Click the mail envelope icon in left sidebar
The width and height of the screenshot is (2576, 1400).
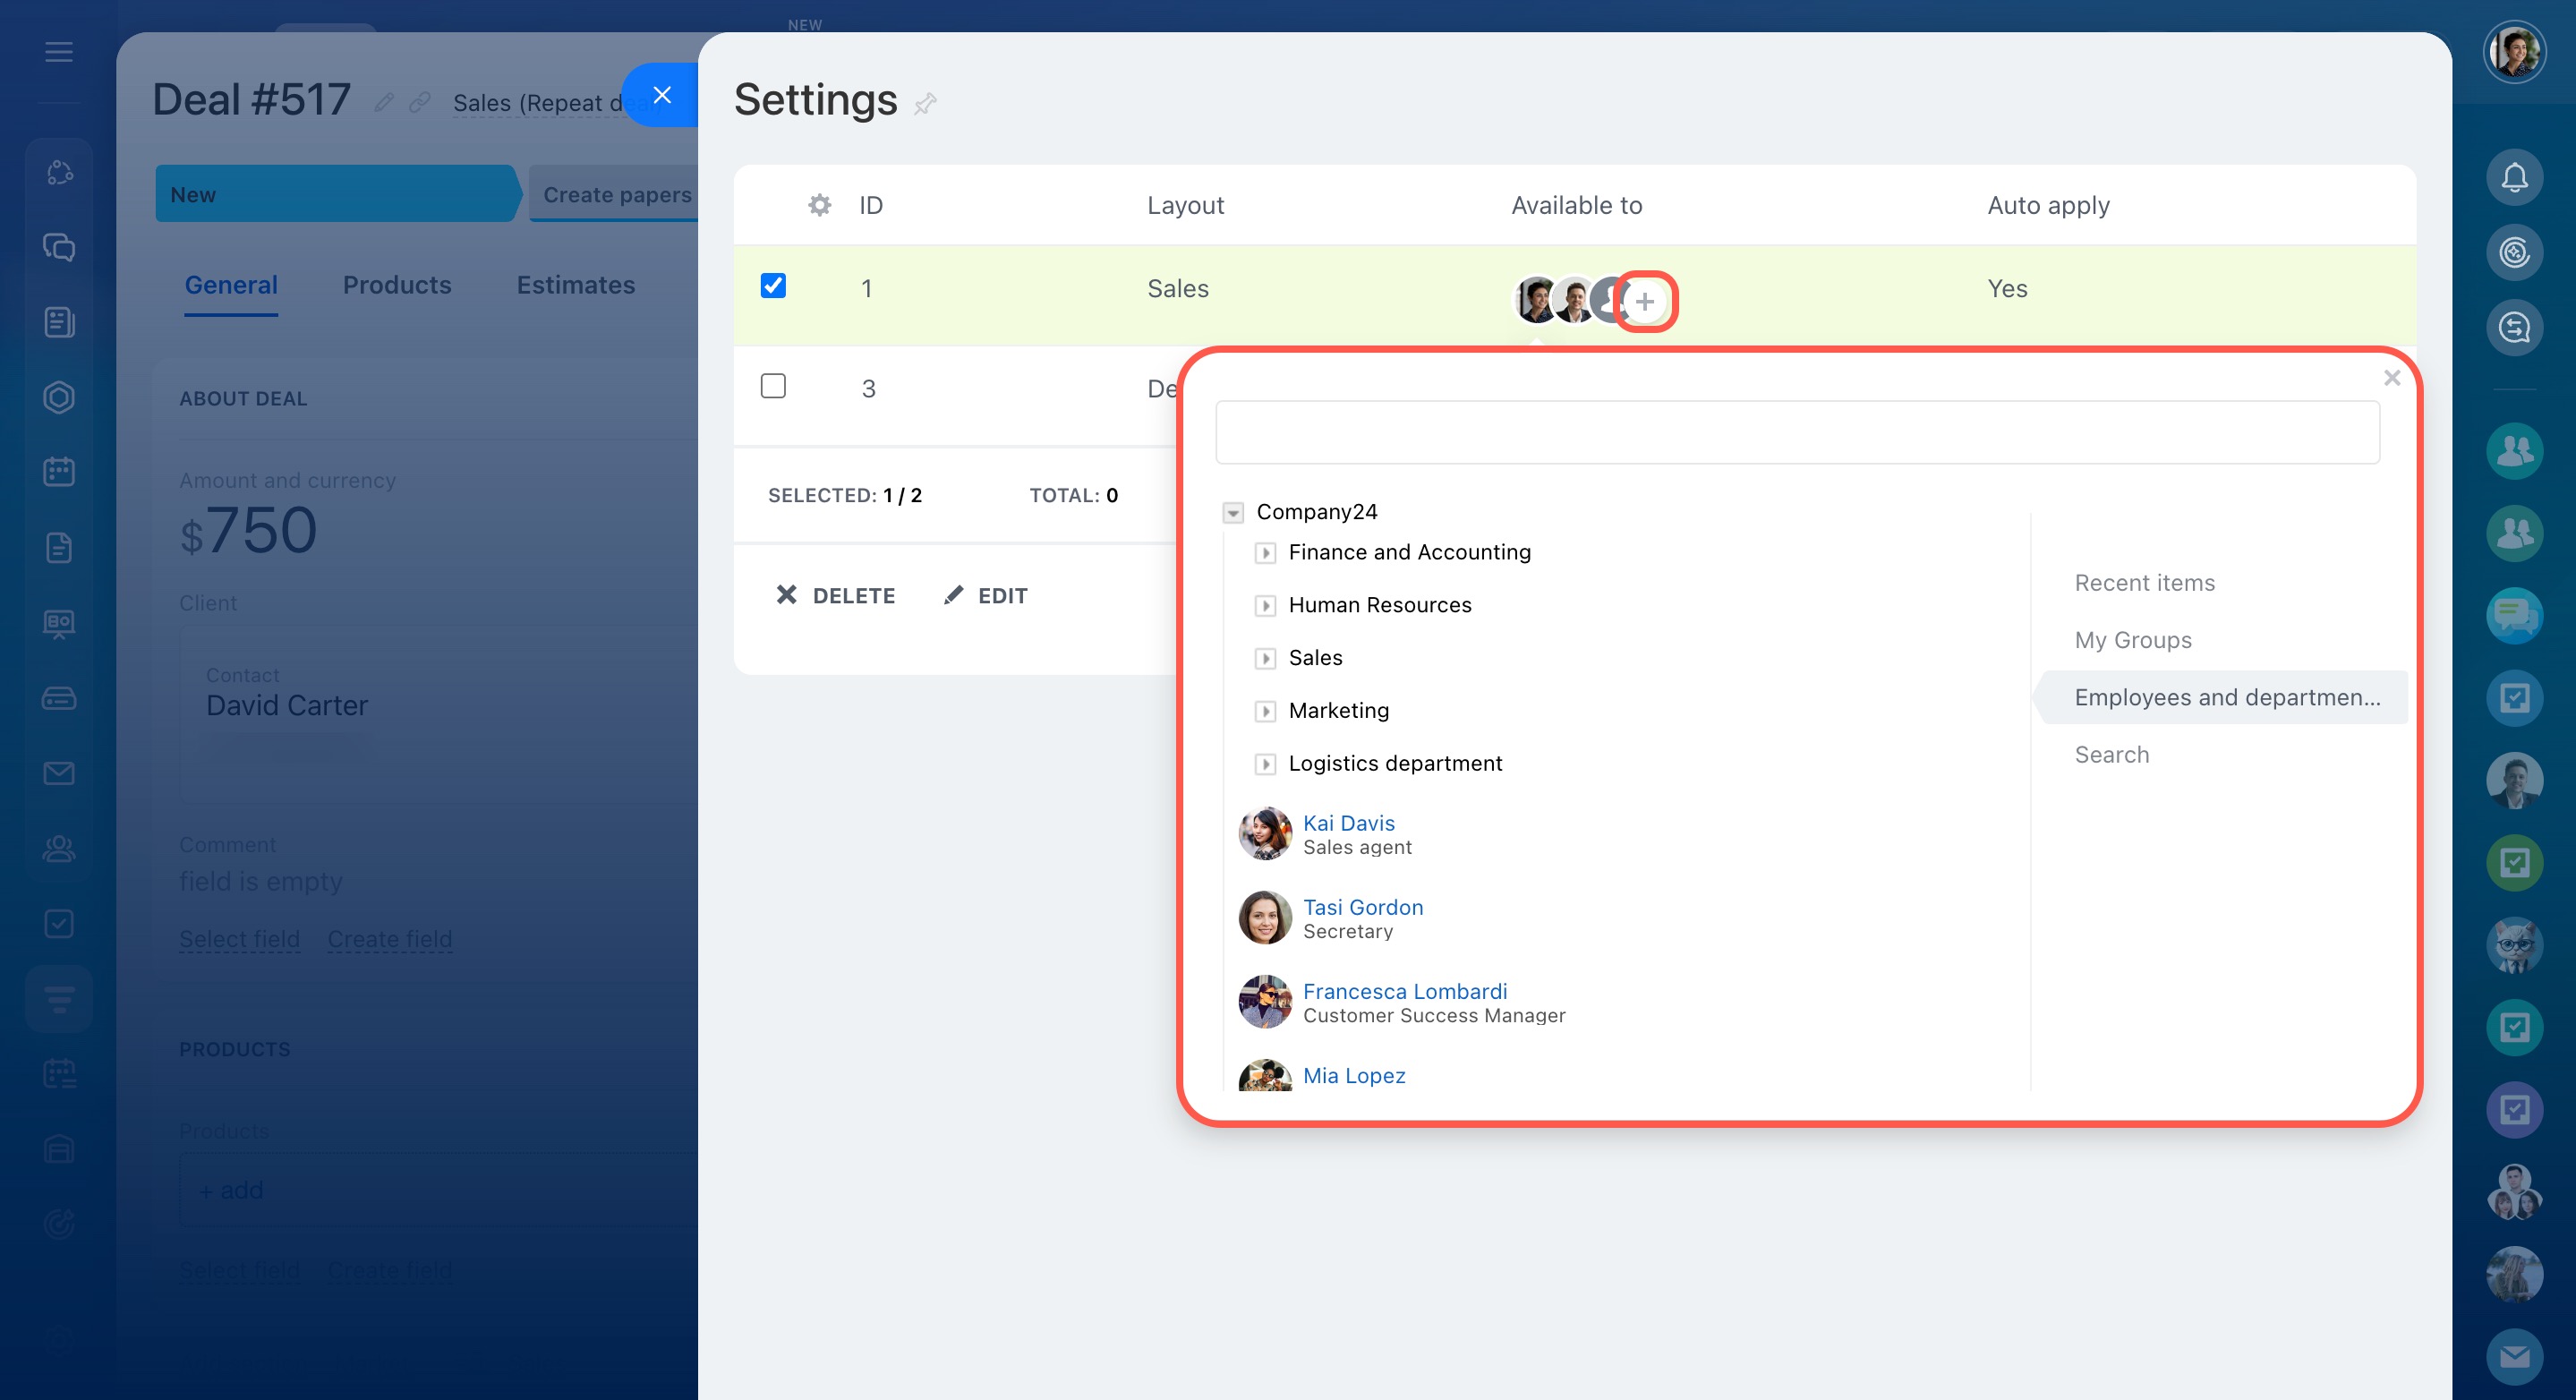(59, 773)
